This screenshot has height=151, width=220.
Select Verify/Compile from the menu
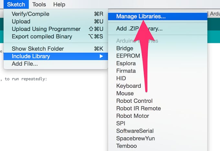tap(30, 14)
